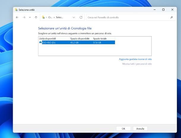This screenshot has height=138, width=181.
Task: Click in 'Cerca nel Pannello di controllo' field
Action: point(128,18)
